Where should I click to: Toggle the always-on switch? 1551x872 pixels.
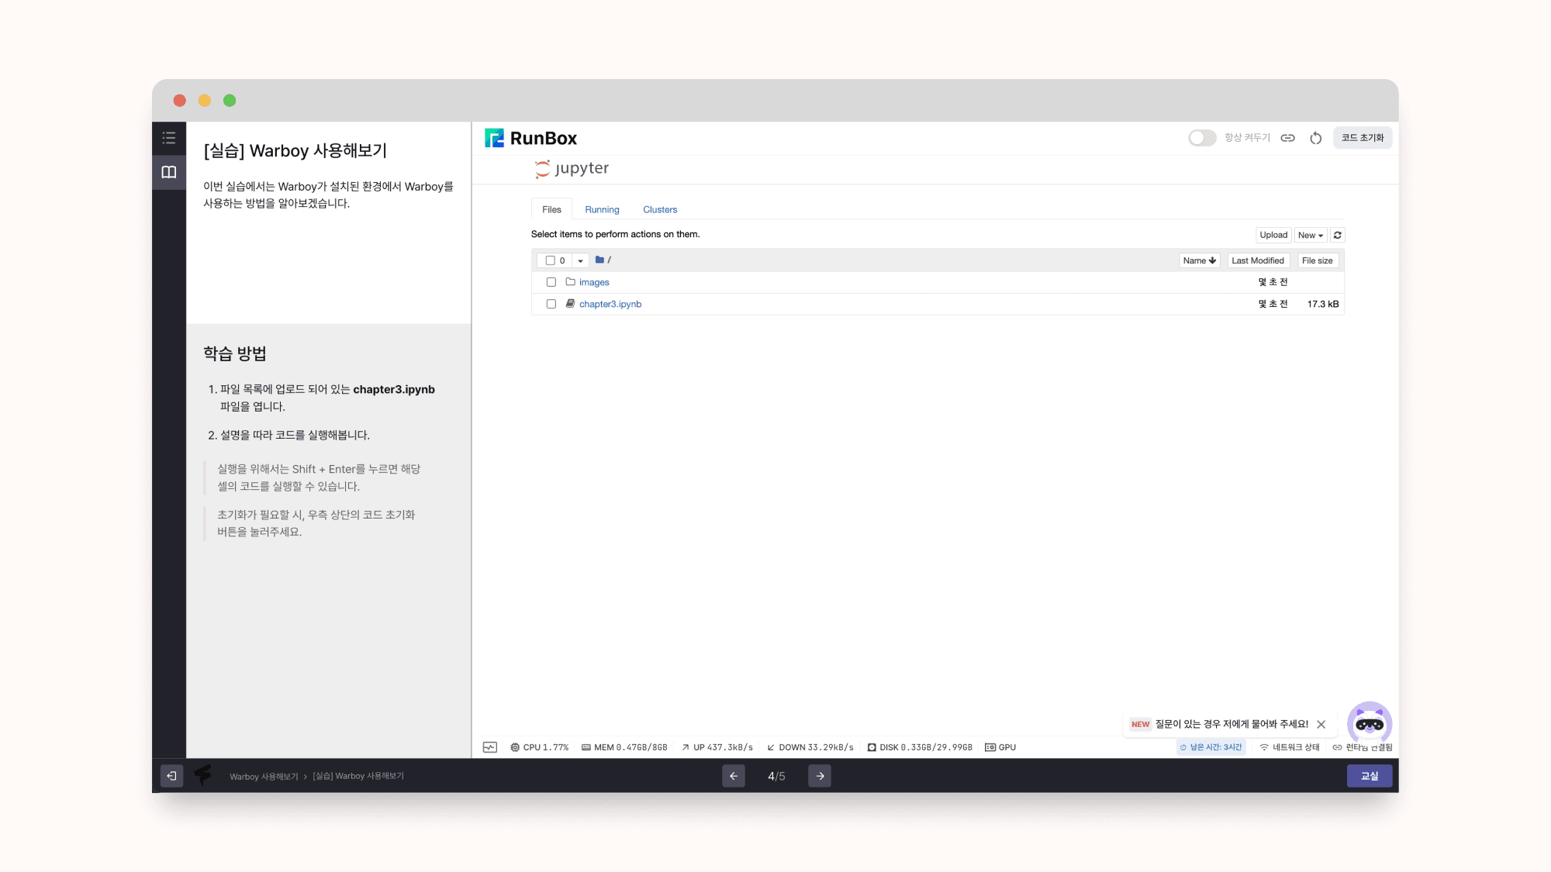tap(1202, 138)
